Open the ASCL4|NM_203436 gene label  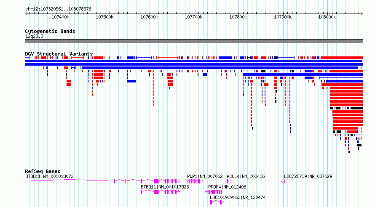click(x=246, y=176)
